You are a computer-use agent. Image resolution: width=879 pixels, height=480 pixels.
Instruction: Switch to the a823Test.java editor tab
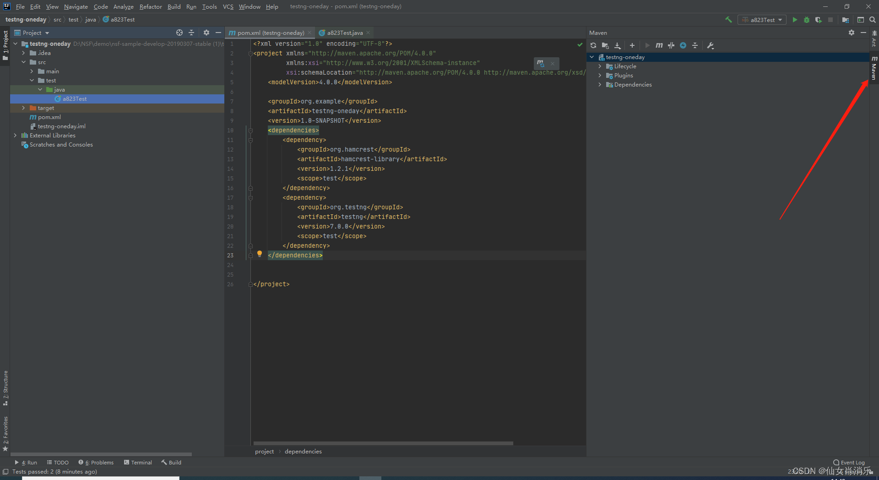click(345, 33)
